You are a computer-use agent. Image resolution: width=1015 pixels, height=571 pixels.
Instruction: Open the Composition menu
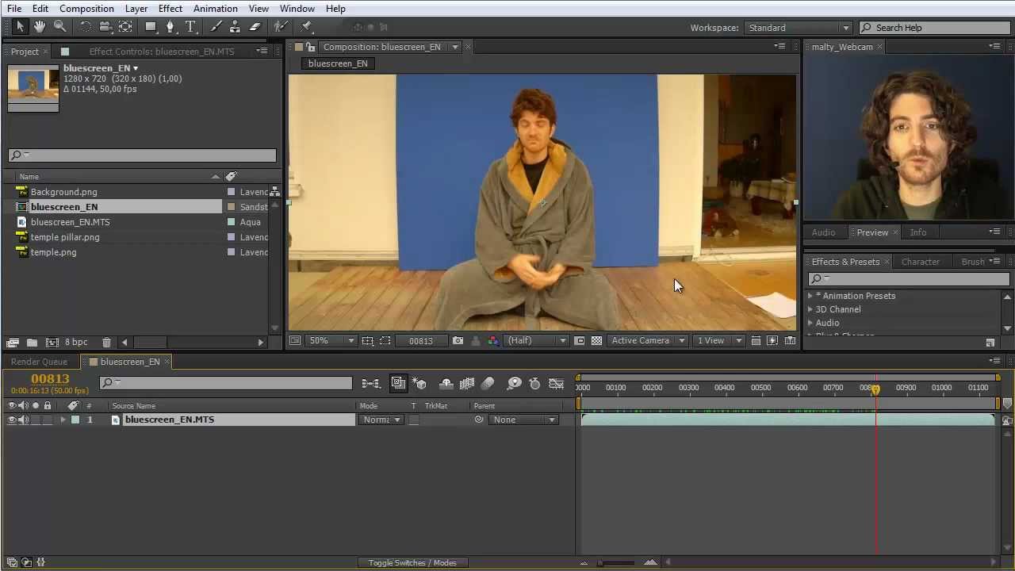click(x=86, y=8)
